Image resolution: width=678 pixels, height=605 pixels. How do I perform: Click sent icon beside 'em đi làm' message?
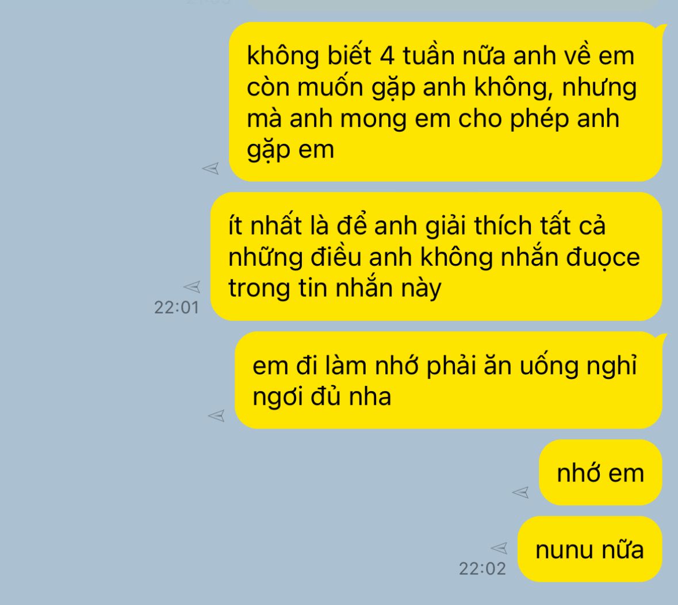click(216, 416)
